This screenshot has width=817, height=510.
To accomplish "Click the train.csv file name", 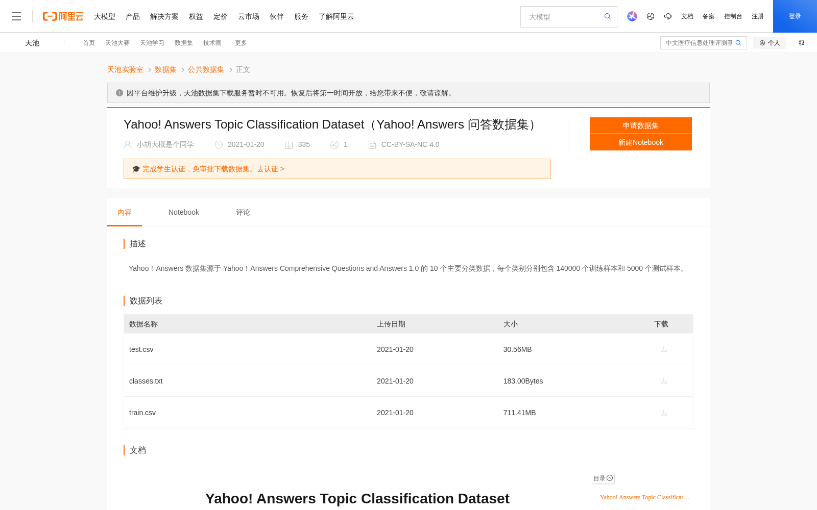I will 142,413.
